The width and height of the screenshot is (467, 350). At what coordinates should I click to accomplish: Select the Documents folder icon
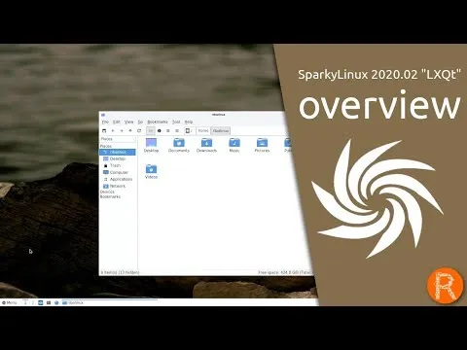click(179, 145)
